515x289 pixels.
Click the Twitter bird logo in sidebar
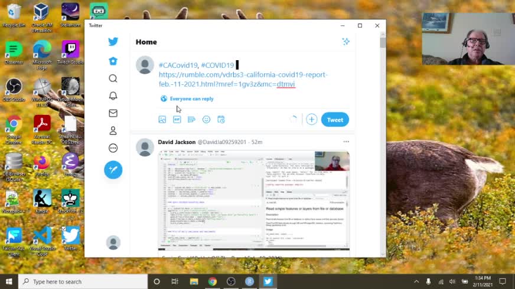coord(113,41)
